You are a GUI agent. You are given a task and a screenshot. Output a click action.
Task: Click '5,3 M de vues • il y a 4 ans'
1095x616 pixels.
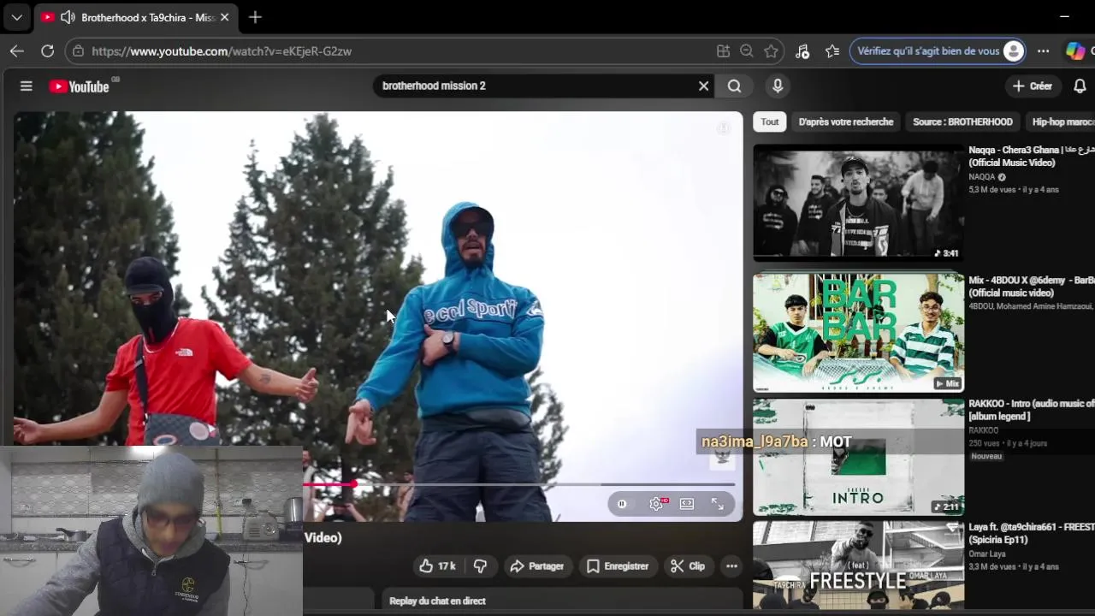[x=1013, y=189]
